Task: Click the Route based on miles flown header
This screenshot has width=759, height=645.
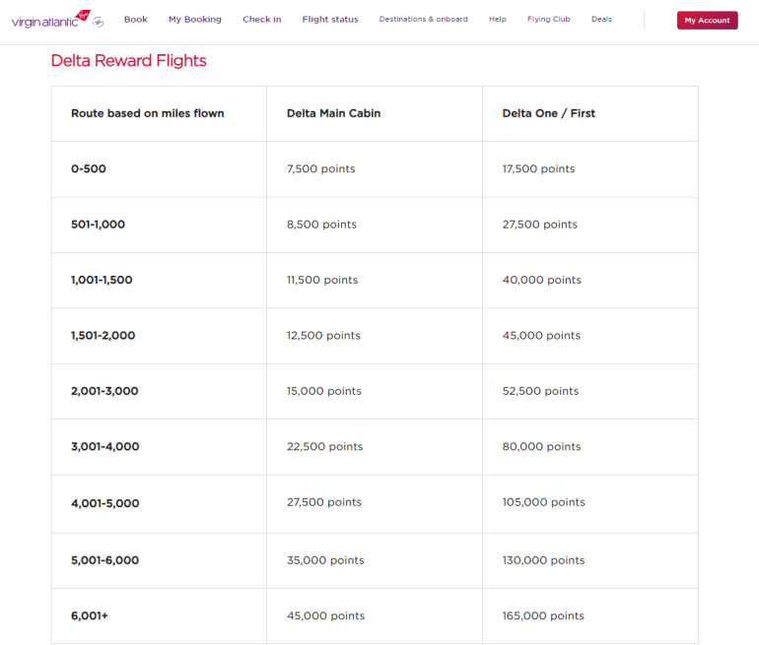Action: tap(147, 113)
